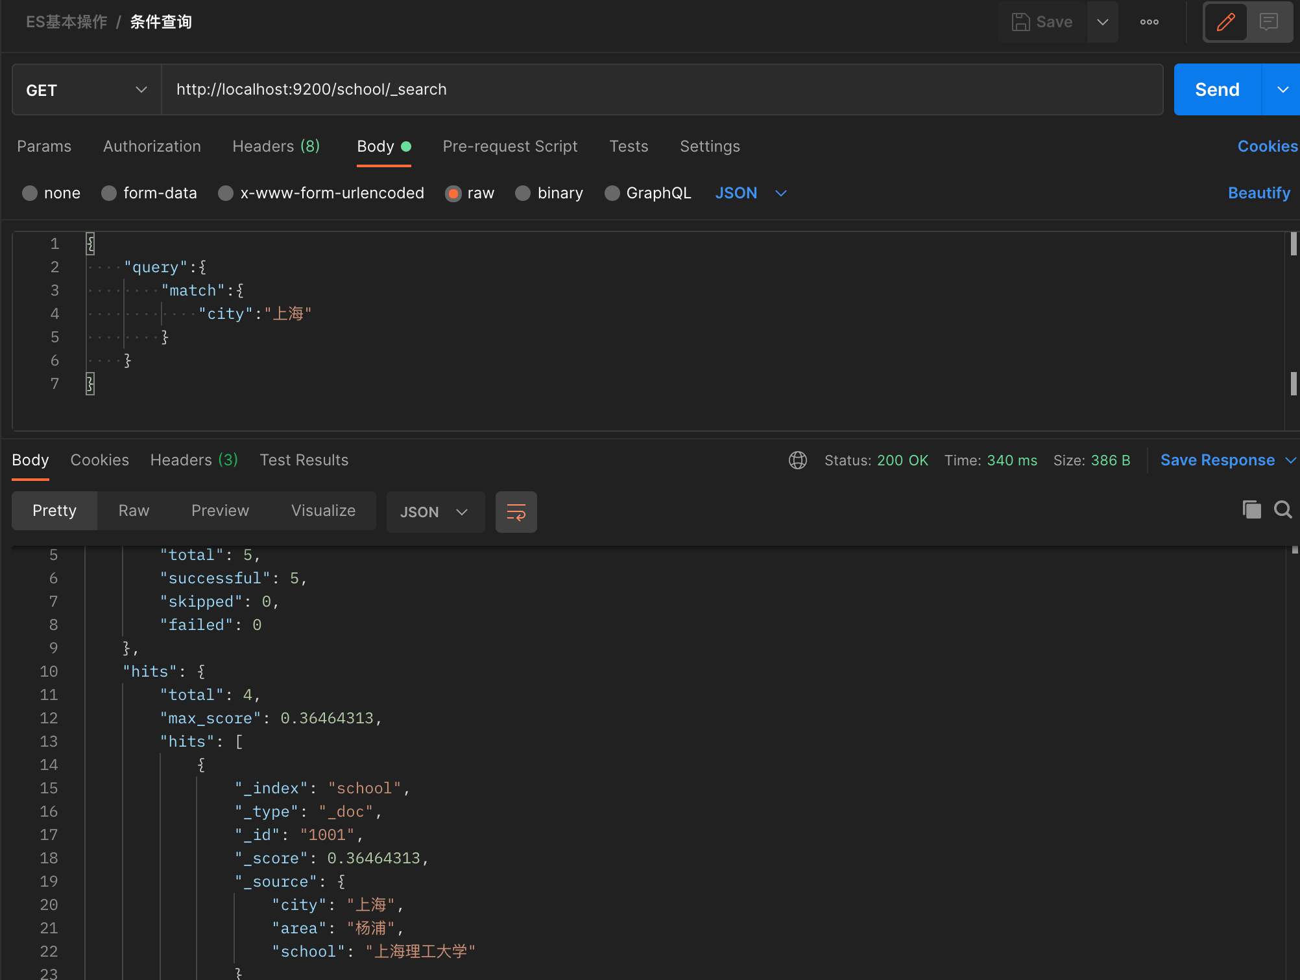Copy the response with the copy icon
This screenshot has width=1300, height=980.
coord(1251,509)
